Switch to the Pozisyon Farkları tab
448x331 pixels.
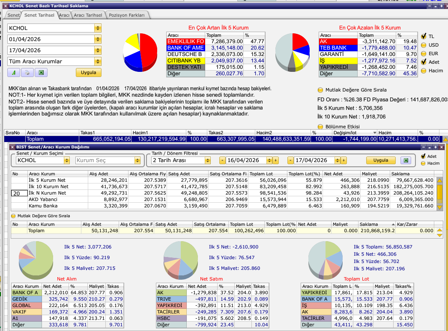click(127, 15)
